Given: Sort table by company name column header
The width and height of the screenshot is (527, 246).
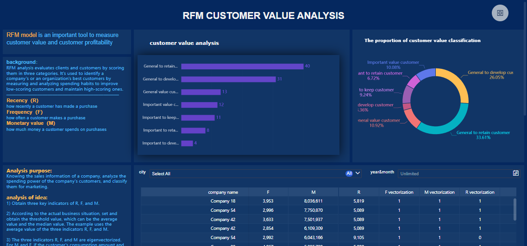Looking at the screenshot, I should [x=223, y=192].
